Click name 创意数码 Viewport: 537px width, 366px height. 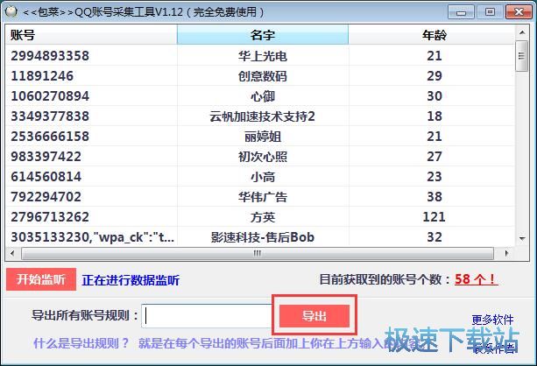pos(263,76)
